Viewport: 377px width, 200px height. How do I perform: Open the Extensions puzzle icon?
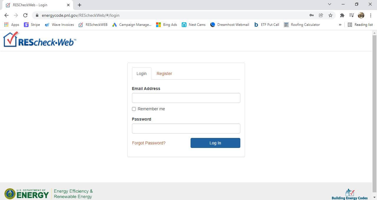point(342,15)
